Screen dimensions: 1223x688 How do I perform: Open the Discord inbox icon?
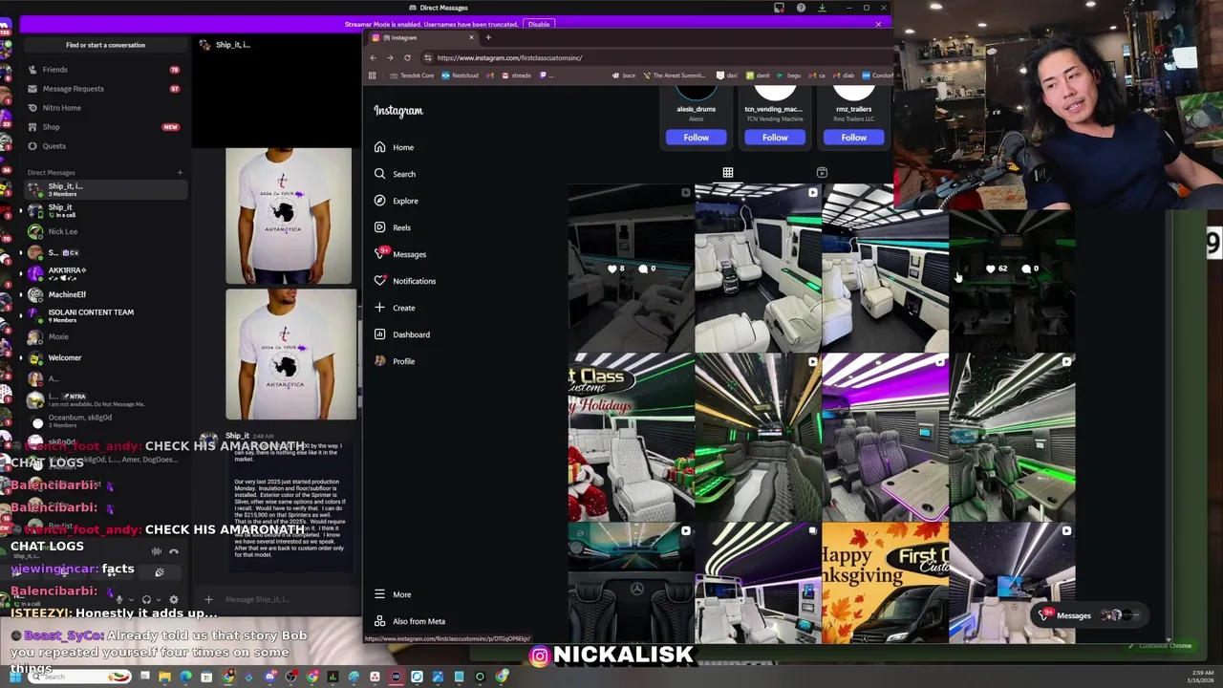point(780,8)
